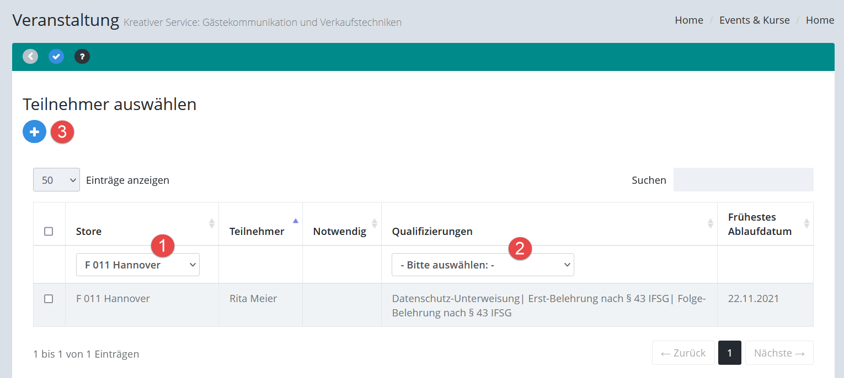Go to Events & Kurse breadcrumb
844x378 pixels.
(x=754, y=20)
